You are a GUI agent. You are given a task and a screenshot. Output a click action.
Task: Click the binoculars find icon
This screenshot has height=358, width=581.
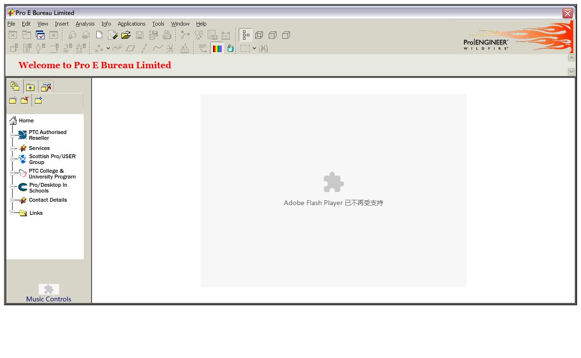click(x=263, y=48)
